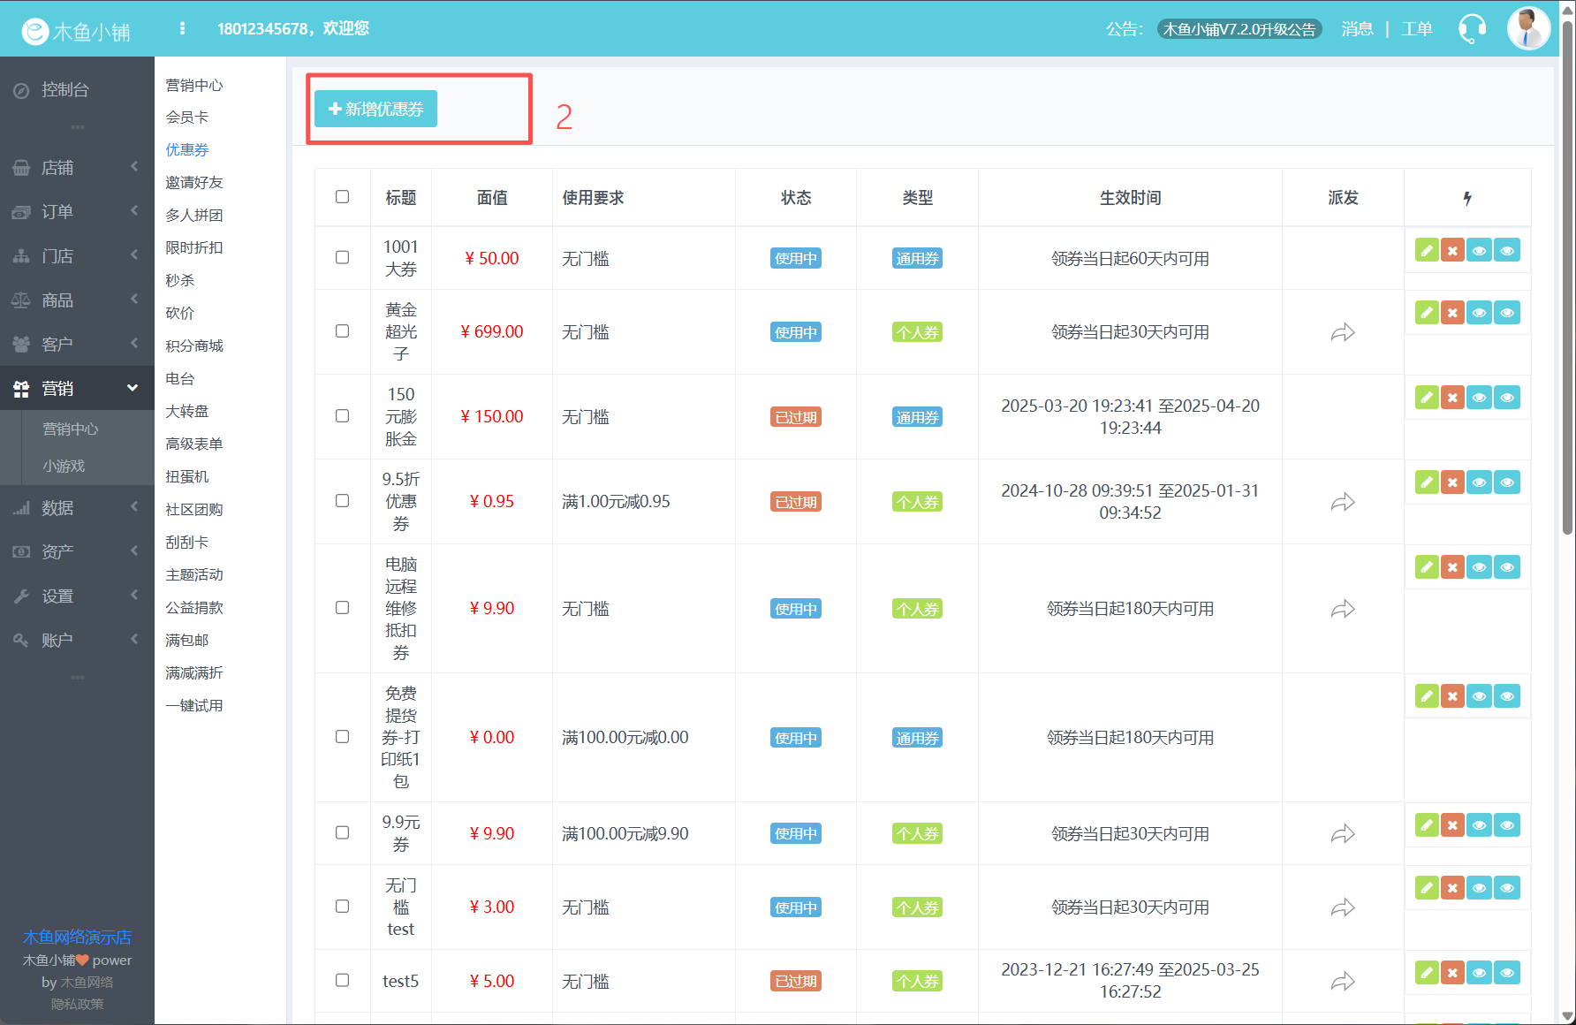Image resolution: width=1576 pixels, height=1025 pixels.
Task: Click the 使用中 status badge for 无门槛test
Action: point(795,907)
